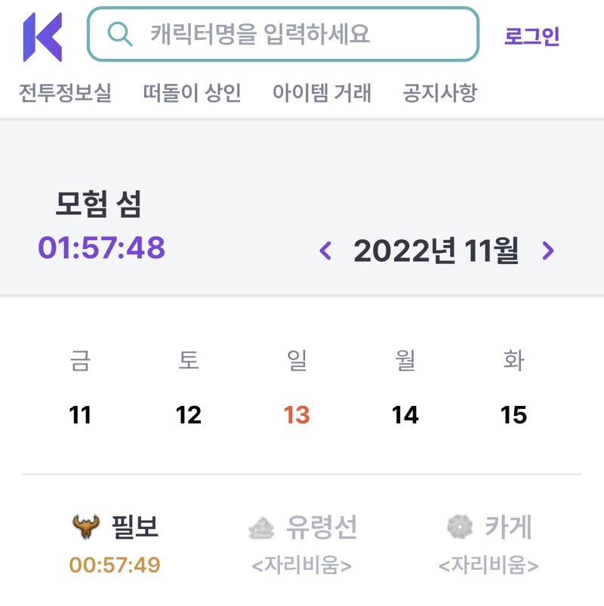Click the magnifying glass search icon
The width and height of the screenshot is (604, 606).
pos(120,35)
